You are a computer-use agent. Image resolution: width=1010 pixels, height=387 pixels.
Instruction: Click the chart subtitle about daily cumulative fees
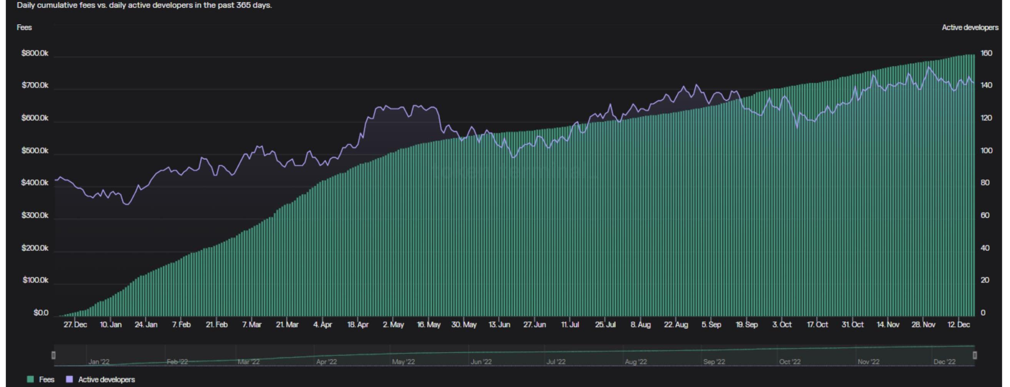[144, 5]
